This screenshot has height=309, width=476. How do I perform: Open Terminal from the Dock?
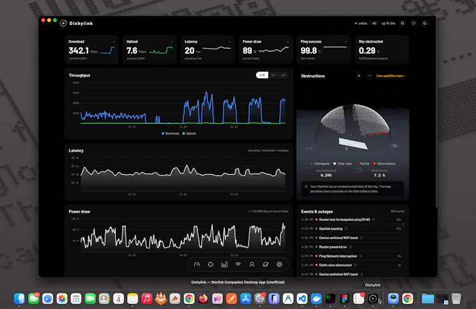tap(330, 299)
